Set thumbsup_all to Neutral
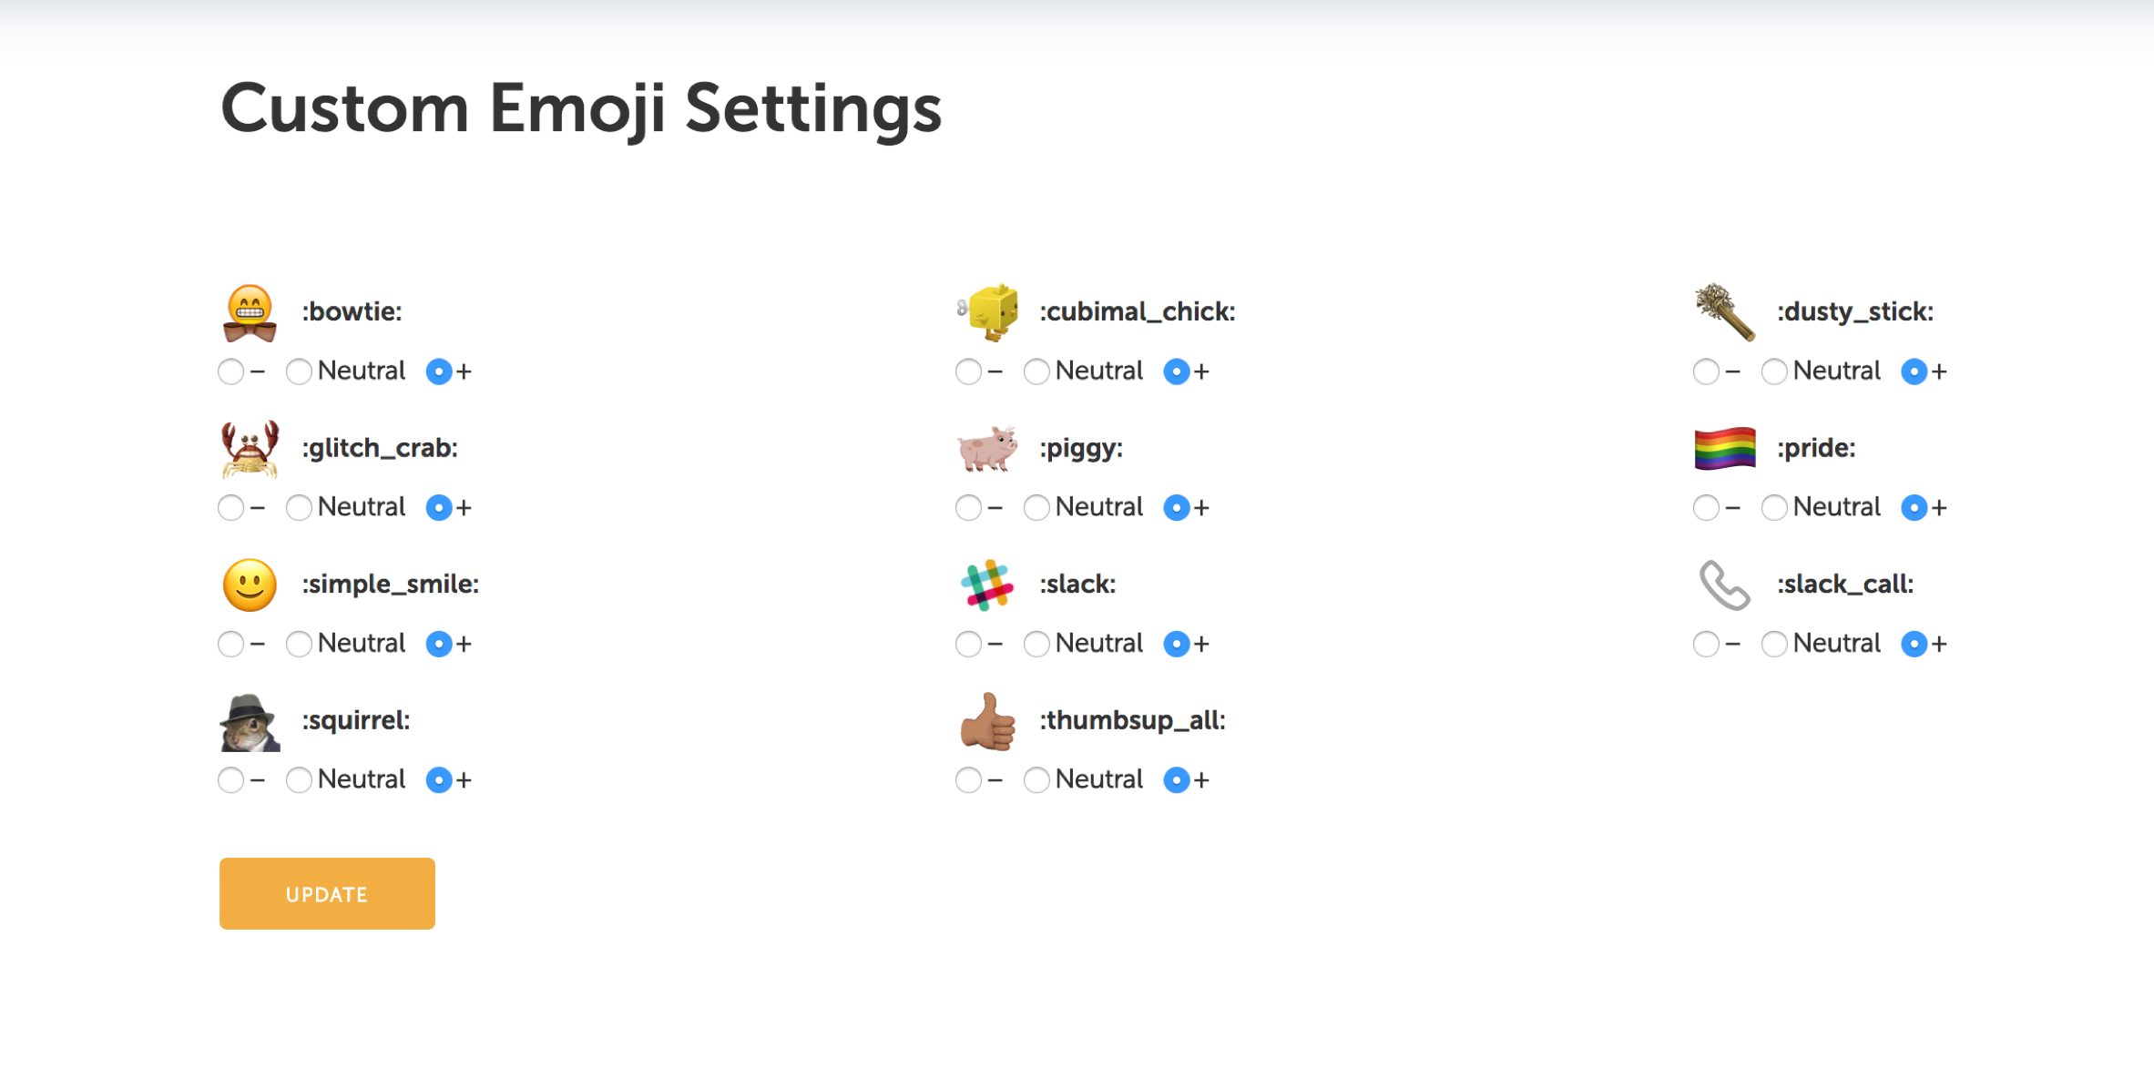Image resolution: width=2154 pixels, height=1068 pixels. pyautogui.click(x=1036, y=779)
